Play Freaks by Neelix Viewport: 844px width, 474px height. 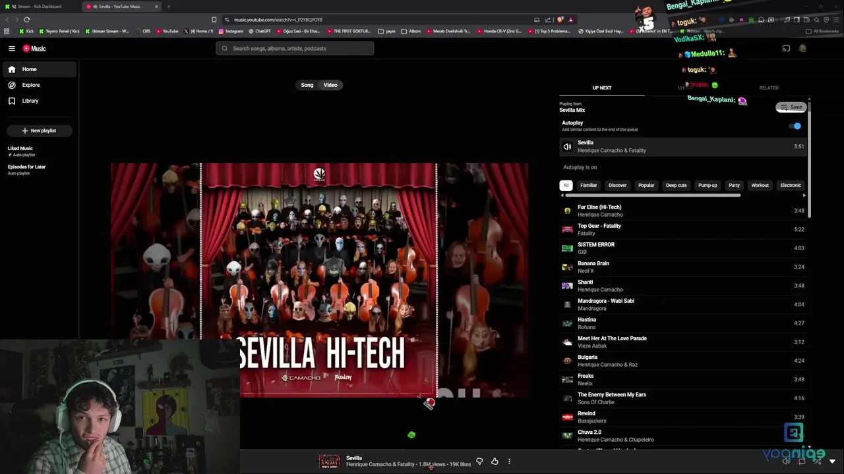[683, 379]
